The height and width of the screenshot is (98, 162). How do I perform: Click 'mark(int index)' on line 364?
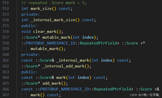pos(74,78)
